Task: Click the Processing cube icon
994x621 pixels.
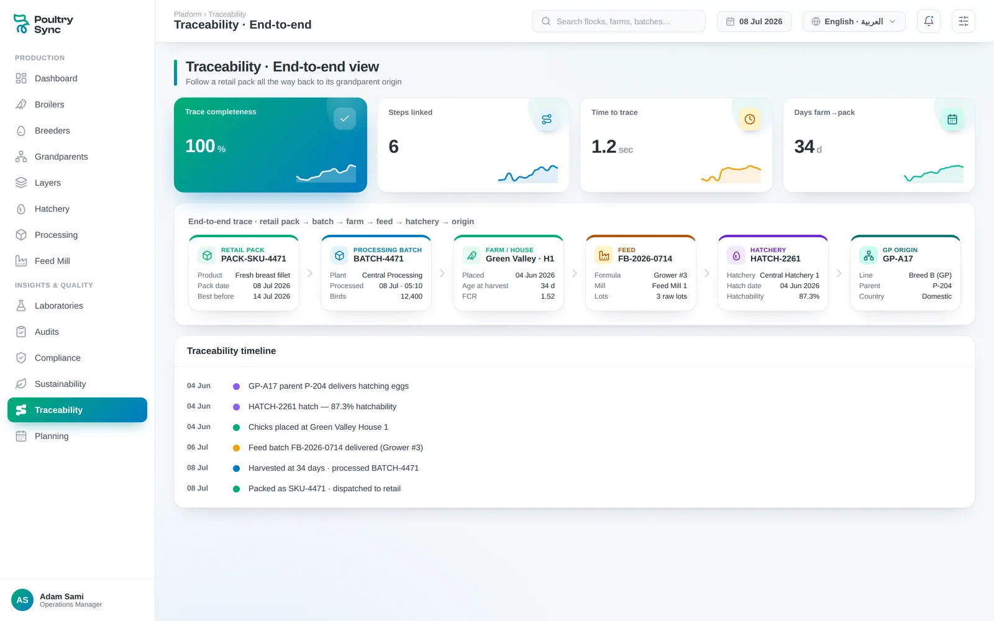Action: [x=21, y=235]
